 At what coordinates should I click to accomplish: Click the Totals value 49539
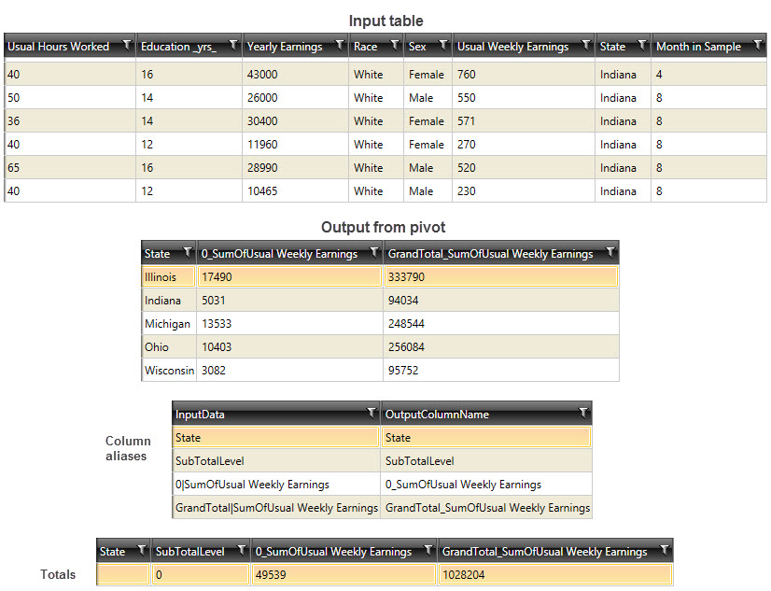(343, 574)
